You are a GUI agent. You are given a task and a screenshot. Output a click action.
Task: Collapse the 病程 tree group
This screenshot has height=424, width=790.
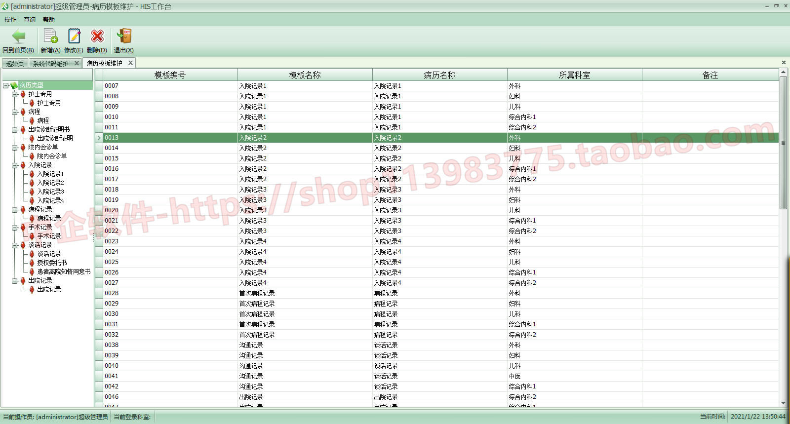(x=15, y=112)
